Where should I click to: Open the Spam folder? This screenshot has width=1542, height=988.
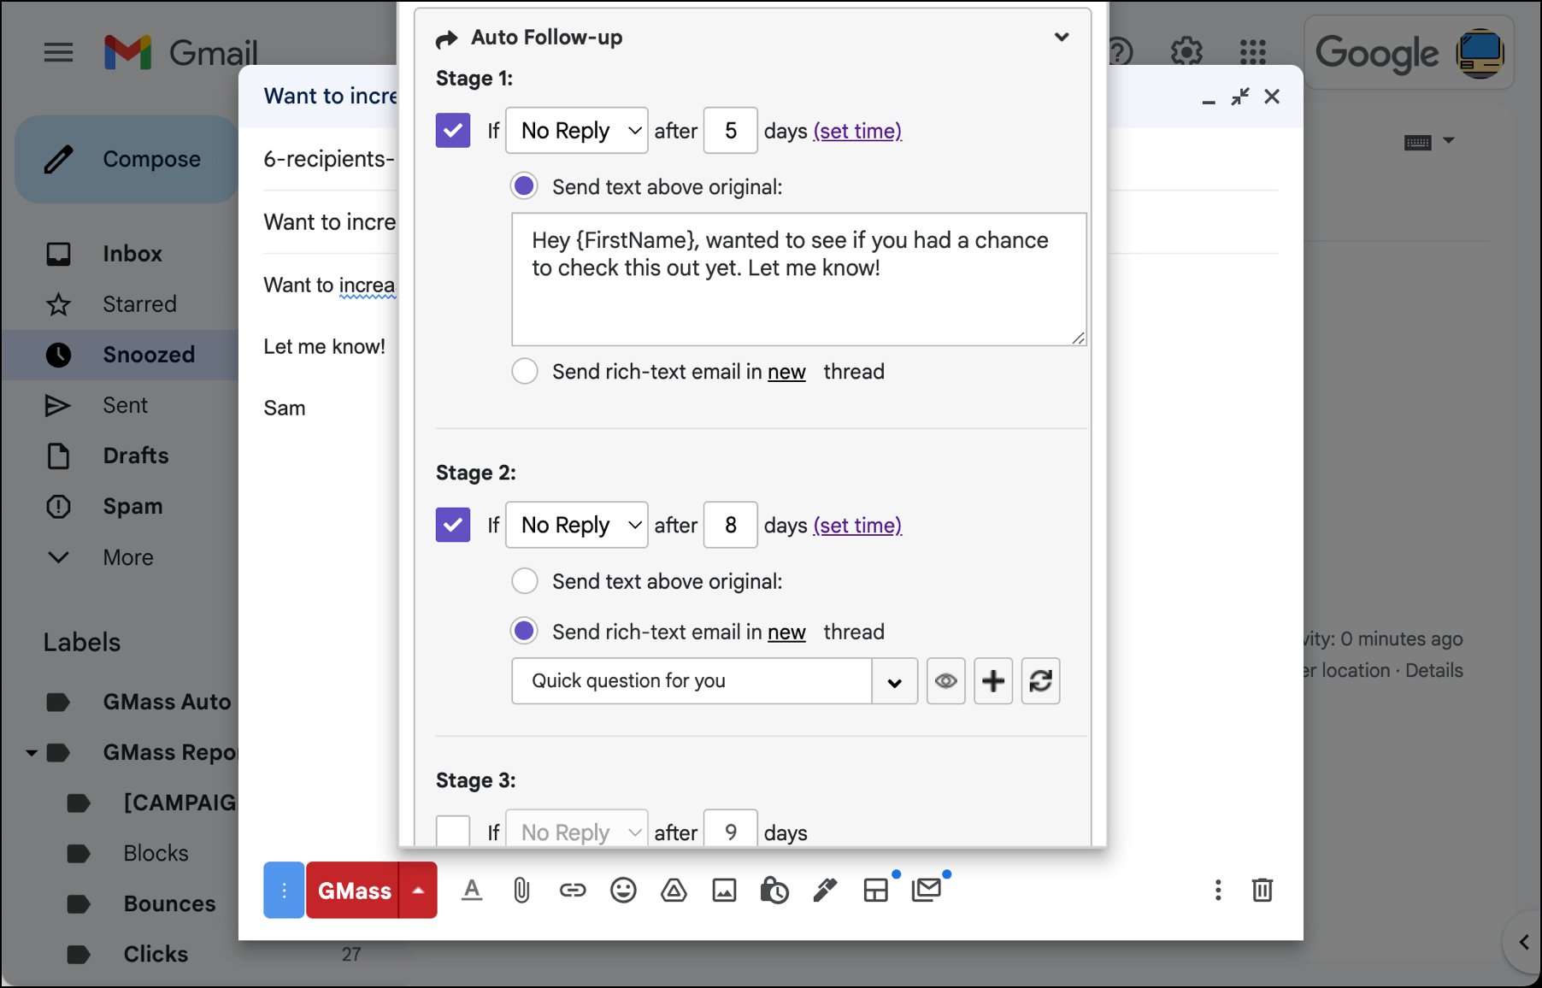pyautogui.click(x=132, y=506)
